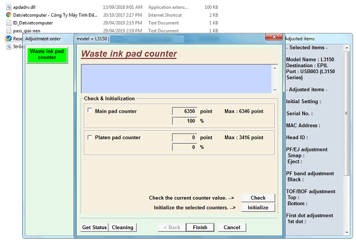Click the greyed-out Back button
The width and height of the screenshot is (356, 243).
click(172, 227)
